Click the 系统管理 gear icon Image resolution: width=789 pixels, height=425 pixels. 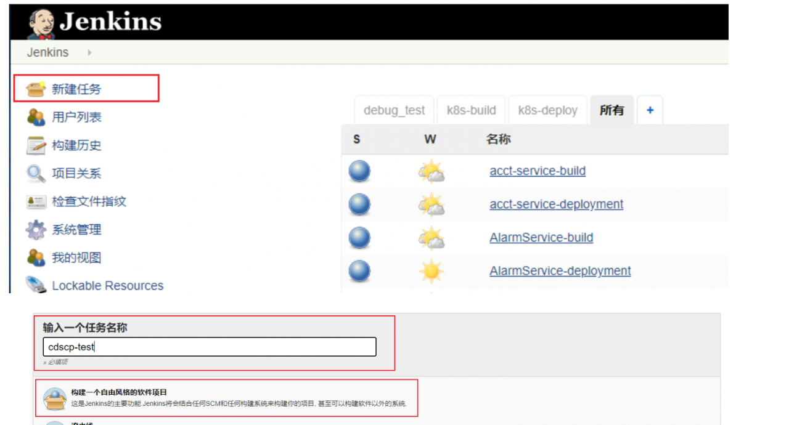point(36,230)
